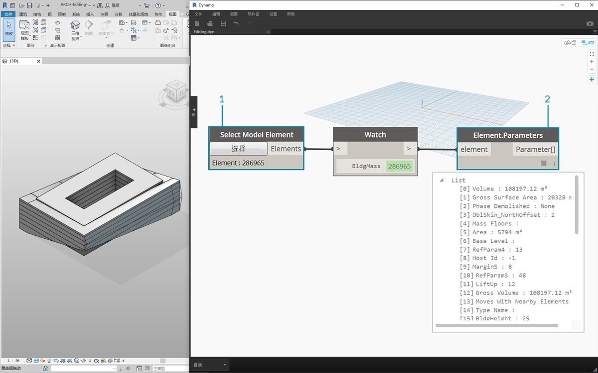
Task: Open the 软件包 menu in Dynamo
Action: point(253,14)
